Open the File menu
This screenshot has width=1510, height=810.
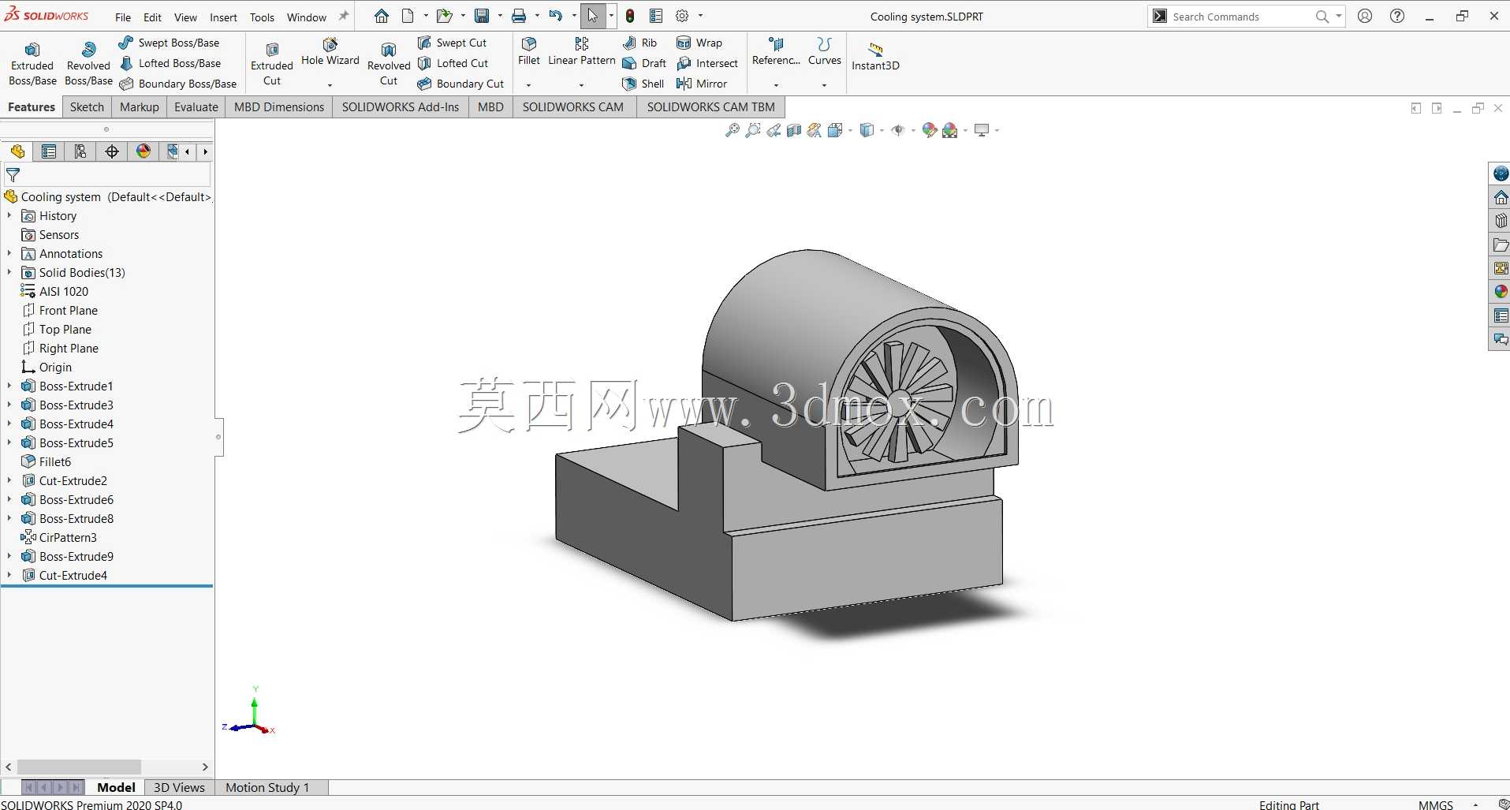(123, 17)
